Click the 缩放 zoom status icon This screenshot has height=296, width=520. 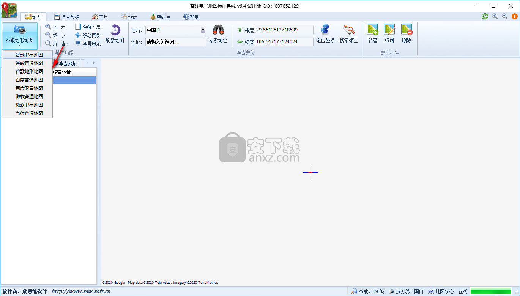pos(355,291)
